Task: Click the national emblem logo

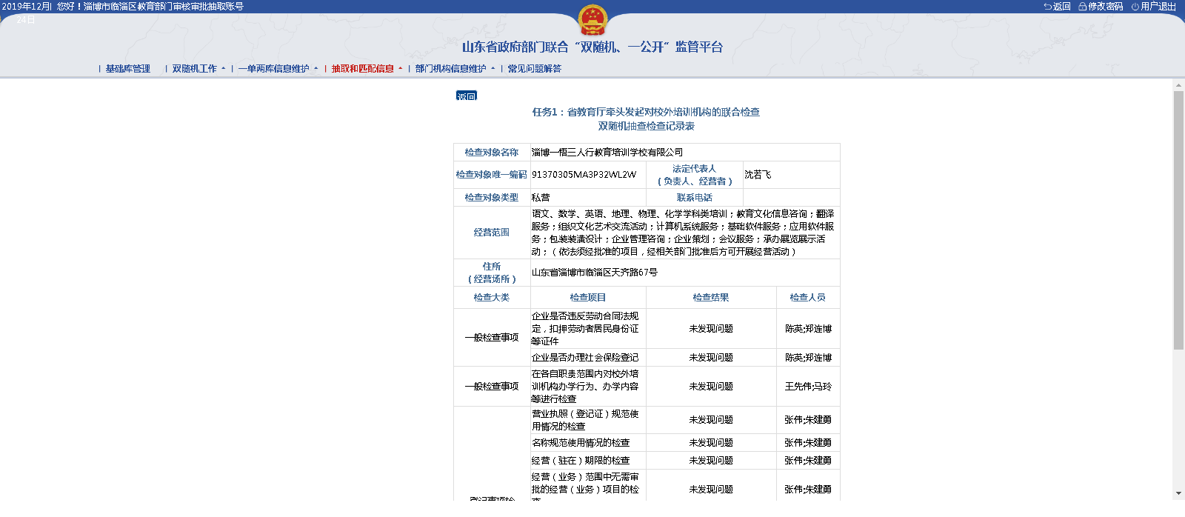Action: coord(592,21)
